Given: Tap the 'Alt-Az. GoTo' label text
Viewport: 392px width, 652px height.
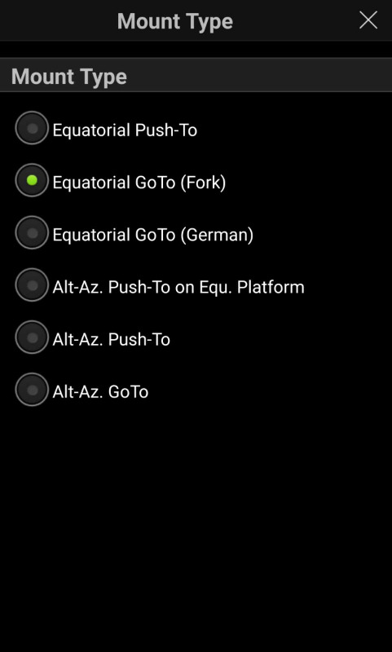Looking at the screenshot, I should click(x=100, y=392).
